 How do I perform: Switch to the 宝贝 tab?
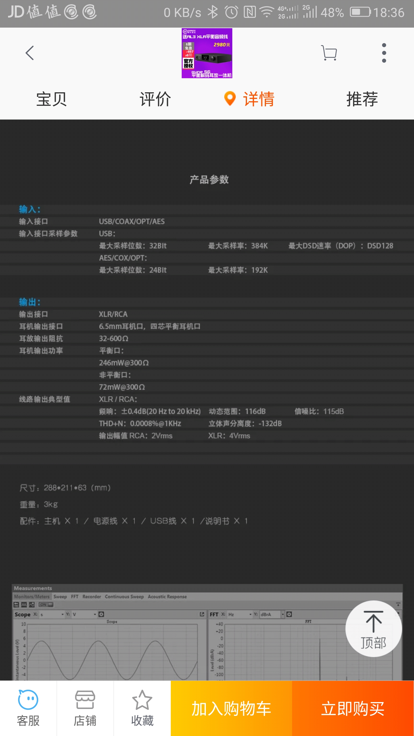(x=51, y=99)
